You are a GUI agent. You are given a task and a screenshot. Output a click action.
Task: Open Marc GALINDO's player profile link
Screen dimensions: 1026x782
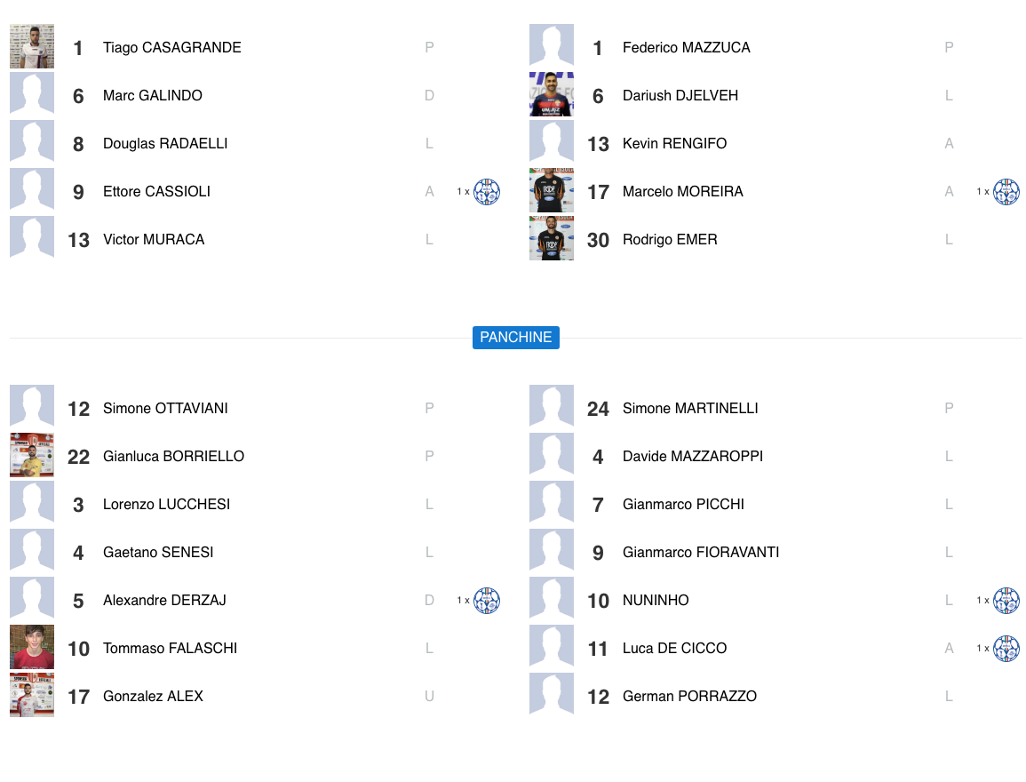(153, 96)
